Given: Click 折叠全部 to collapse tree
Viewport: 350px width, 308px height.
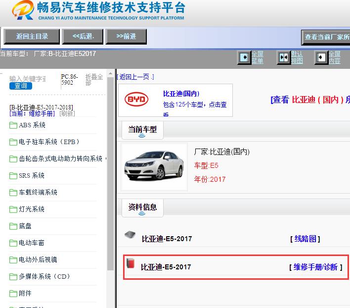Looking at the screenshot, I should pyautogui.click(x=94, y=80).
